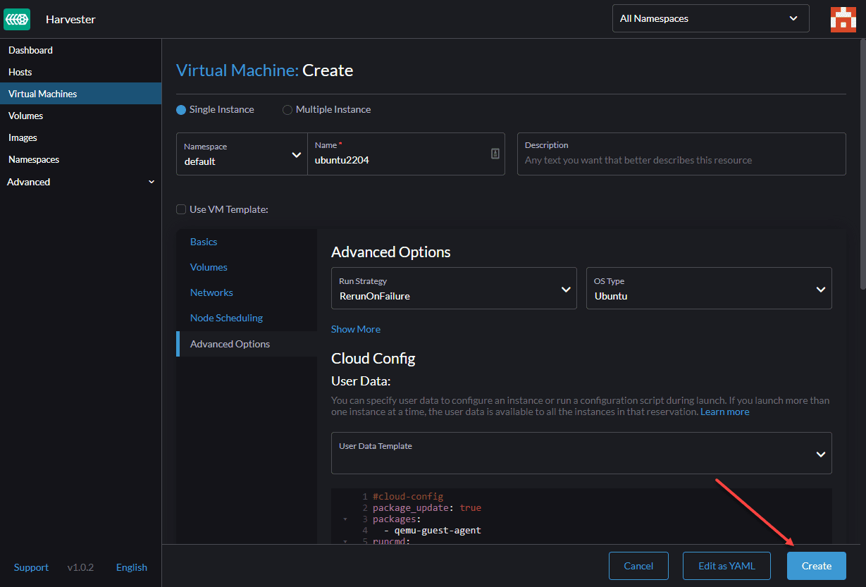The image size is (866, 587).
Task: Open the All Namespaces dropdown
Action: point(710,19)
